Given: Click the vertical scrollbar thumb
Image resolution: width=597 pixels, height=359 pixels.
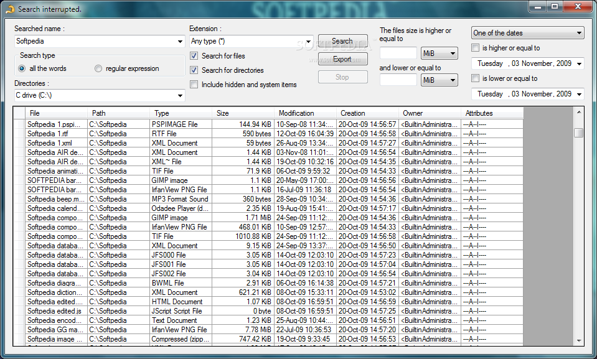Looking at the screenshot, I should coord(579,133).
